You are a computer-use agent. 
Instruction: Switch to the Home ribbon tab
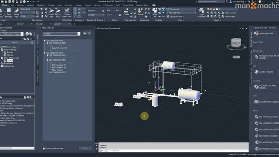4,5
